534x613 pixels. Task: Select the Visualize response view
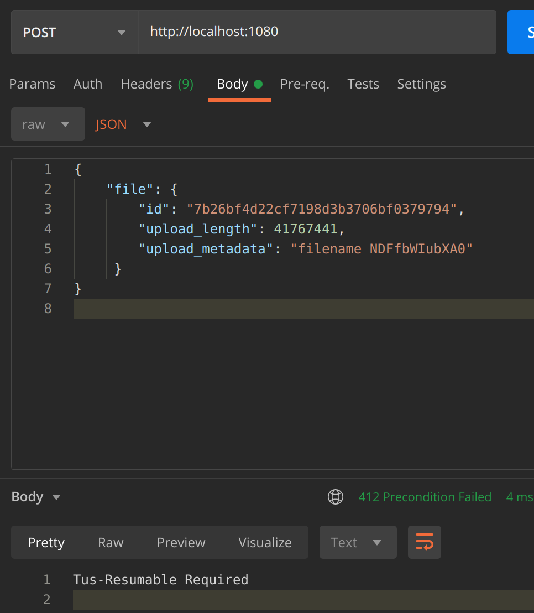pos(265,542)
